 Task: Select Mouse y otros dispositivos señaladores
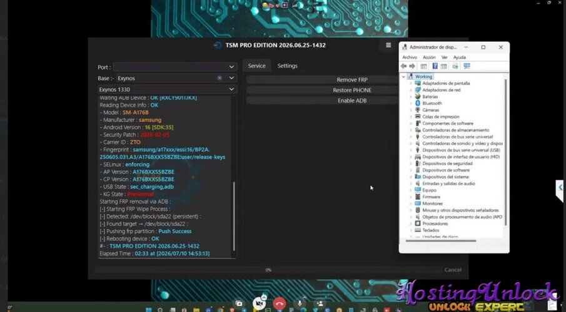click(x=460, y=210)
